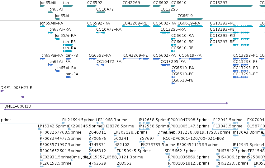Click protein CG6619-PA
Viewport: 265px width, 168px height.
coord(190,59)
